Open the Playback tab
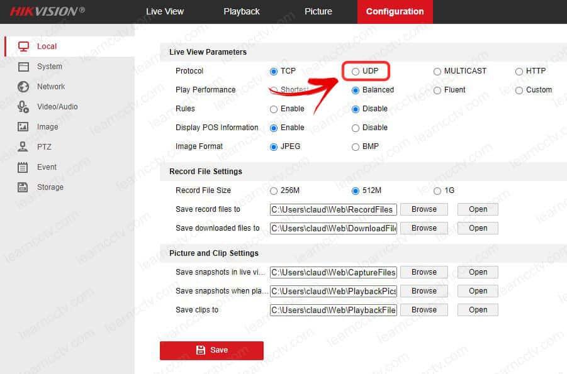The width and height of the screenshot is (567, 374). click(242, 11)
